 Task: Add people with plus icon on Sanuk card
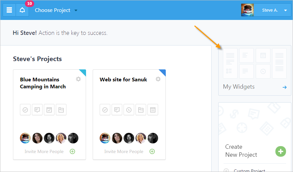pyautogui.click(x=152, y=151)
